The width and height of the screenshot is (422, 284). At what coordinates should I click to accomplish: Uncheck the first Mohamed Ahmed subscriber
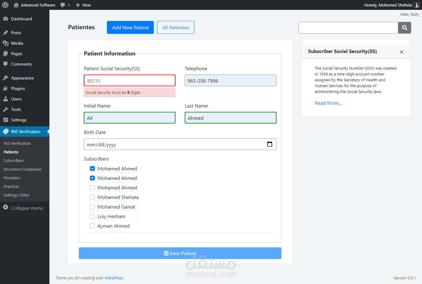tap(92, 168)
